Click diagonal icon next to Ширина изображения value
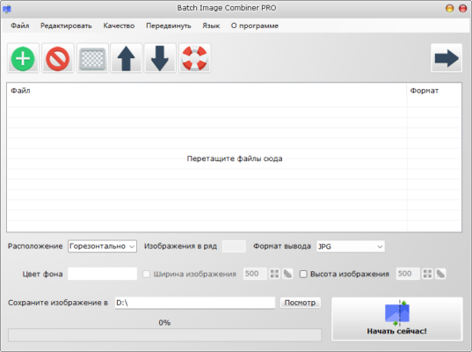 [287, 274]
